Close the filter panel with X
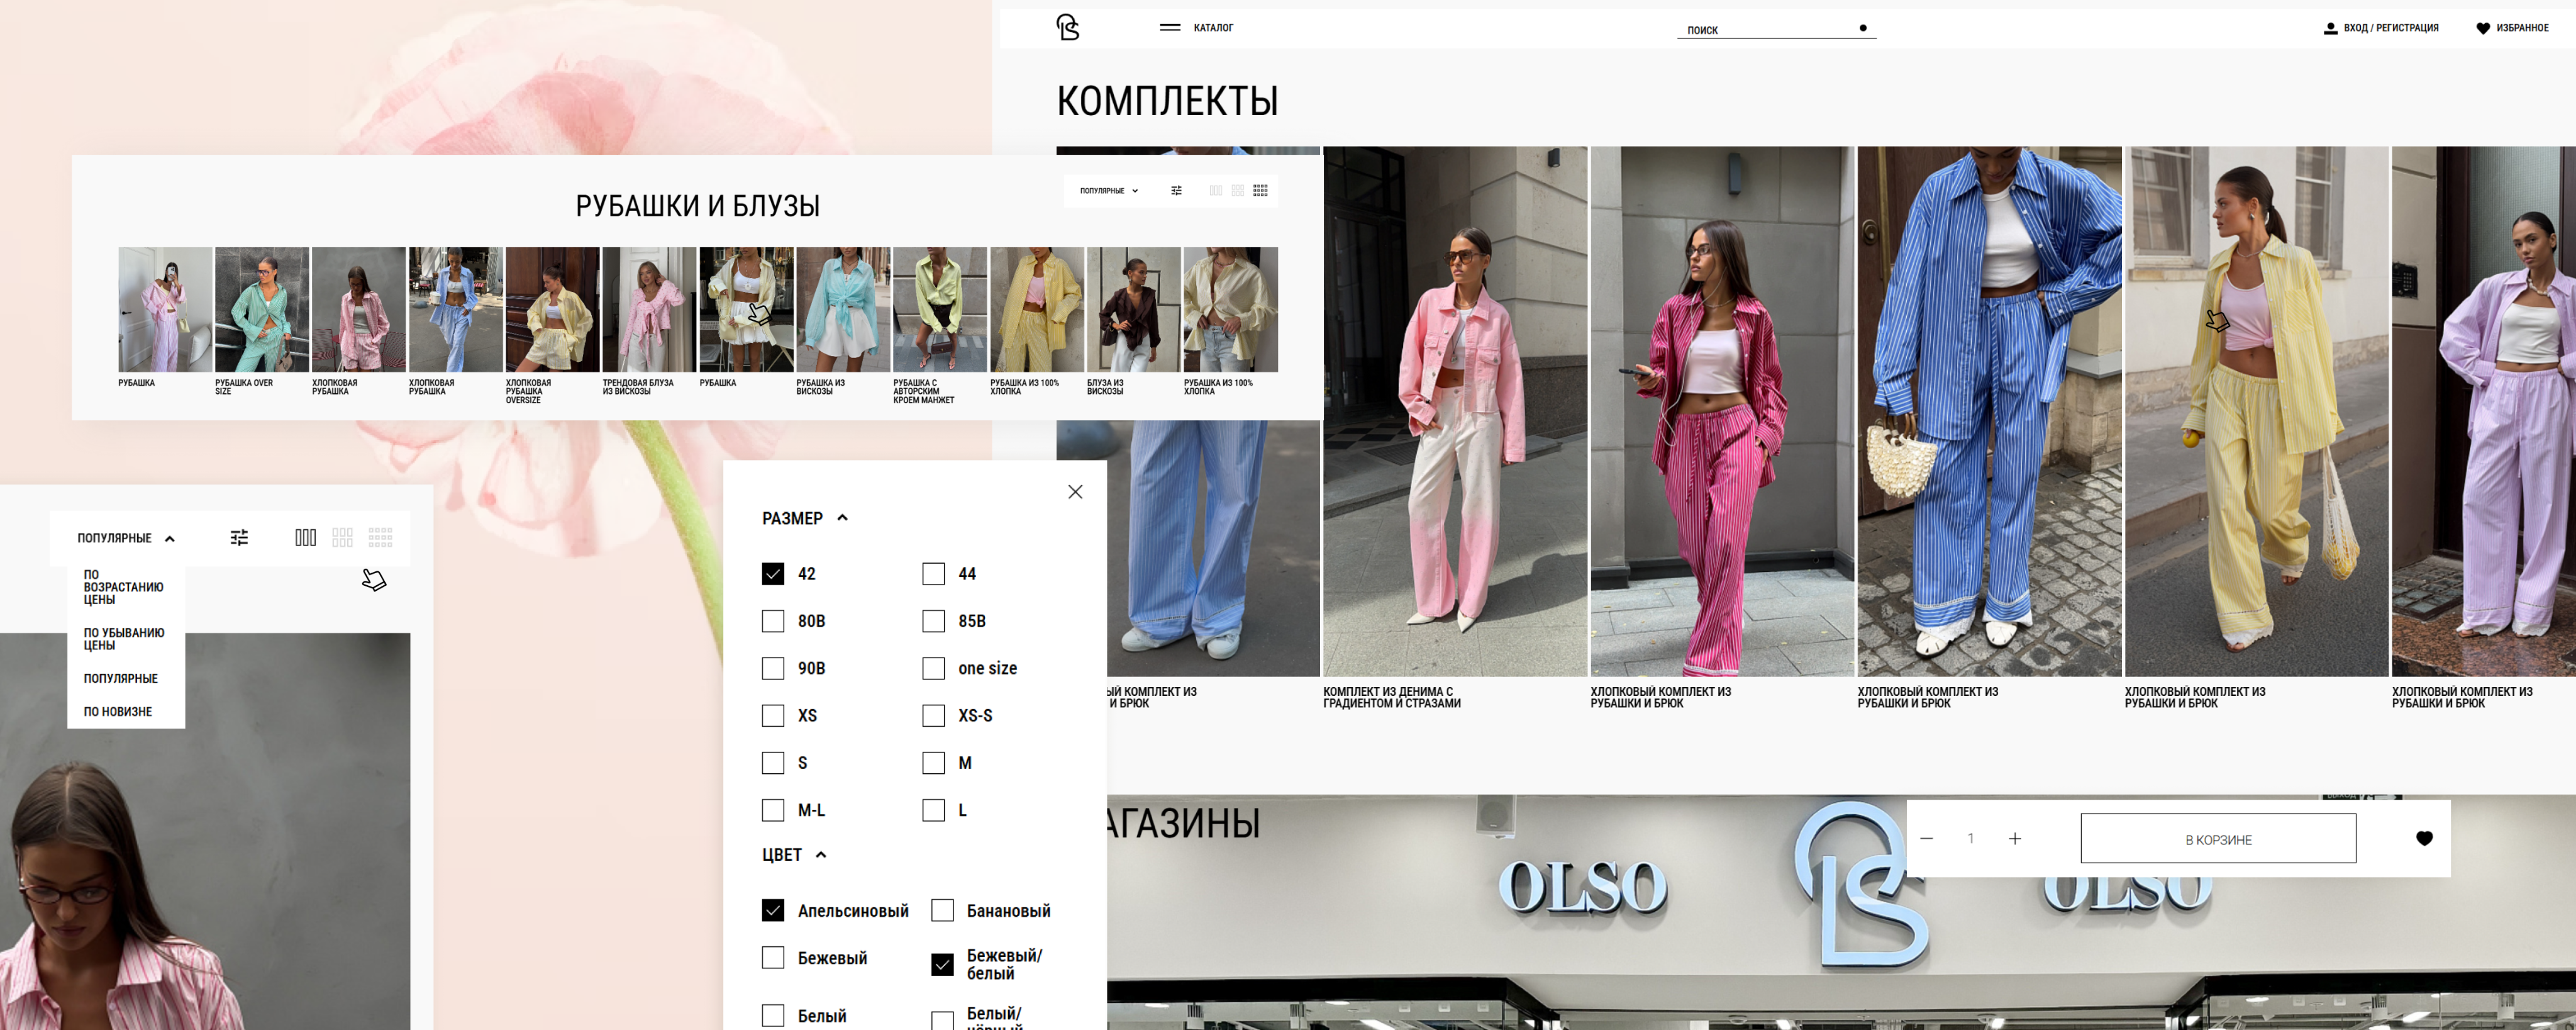 click(1075, 492)
